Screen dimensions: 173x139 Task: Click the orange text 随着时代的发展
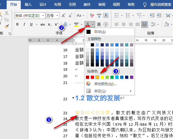[x=93, y=113]
